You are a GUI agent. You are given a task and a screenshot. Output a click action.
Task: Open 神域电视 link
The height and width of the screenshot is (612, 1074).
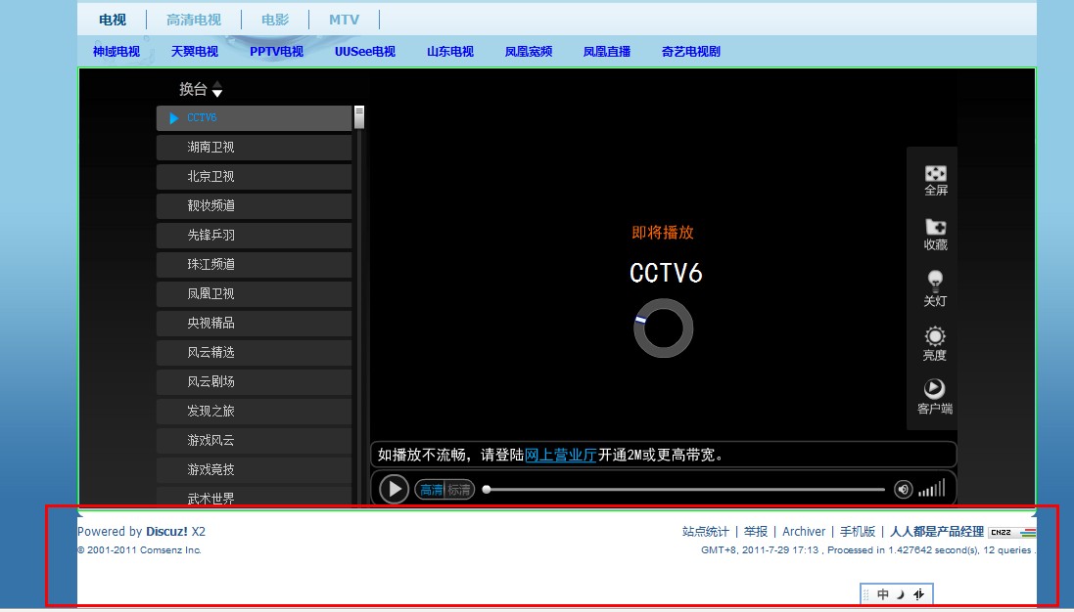click(117, 51)
